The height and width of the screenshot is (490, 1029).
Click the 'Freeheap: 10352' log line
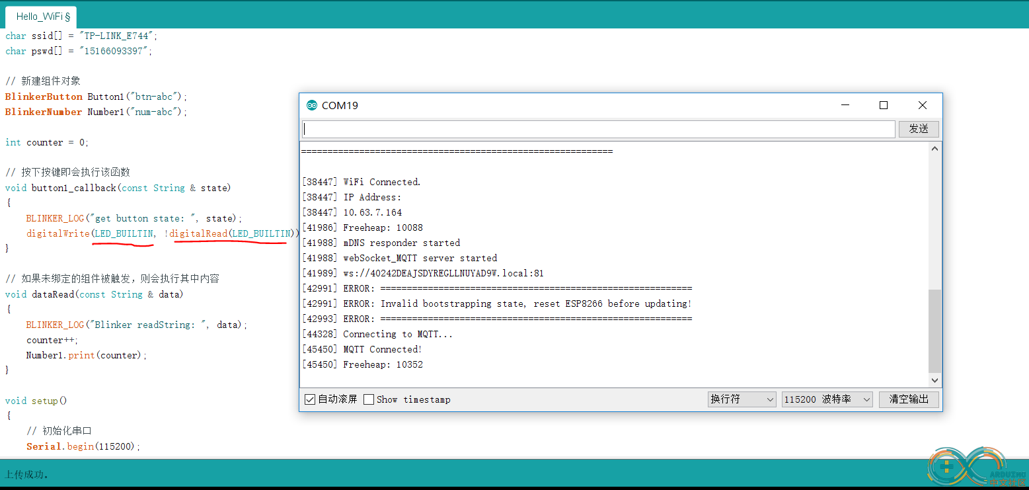363,364
